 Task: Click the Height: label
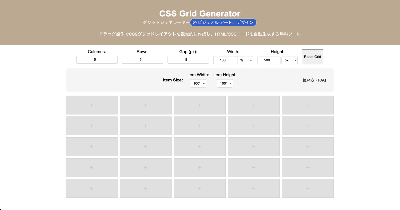pyautogui.click(x=277, y=52)
